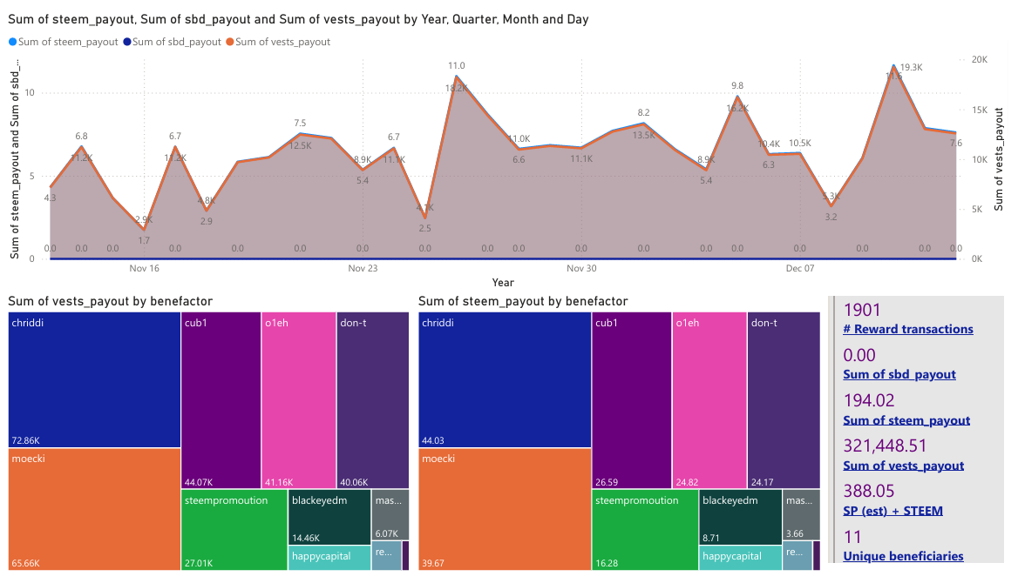1018x583 pixels.
Task: Open the # Reward transactions link
Action: (x=907, y=329)
